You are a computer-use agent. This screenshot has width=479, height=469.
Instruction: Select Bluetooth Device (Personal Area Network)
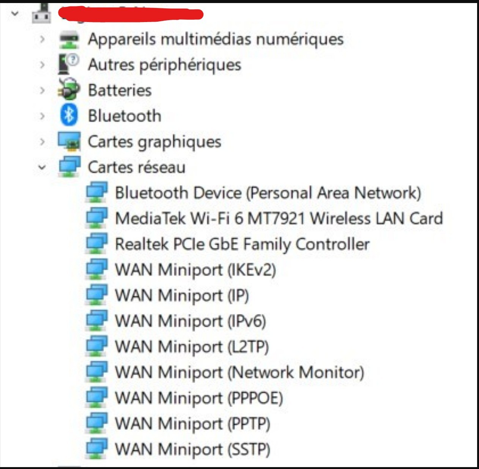coord(268,193)
